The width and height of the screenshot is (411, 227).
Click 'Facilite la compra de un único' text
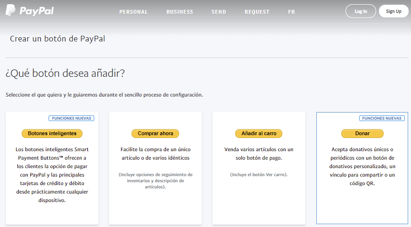coord(156,149)
